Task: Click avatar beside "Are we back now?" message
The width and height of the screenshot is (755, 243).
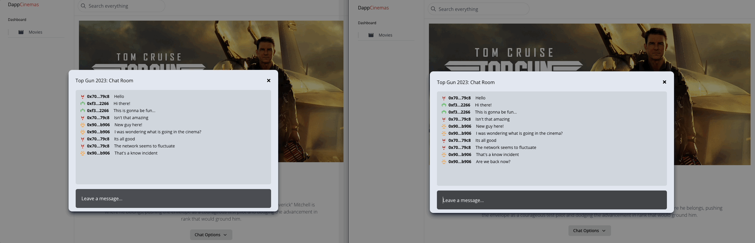Action: (x=444, y=162)
